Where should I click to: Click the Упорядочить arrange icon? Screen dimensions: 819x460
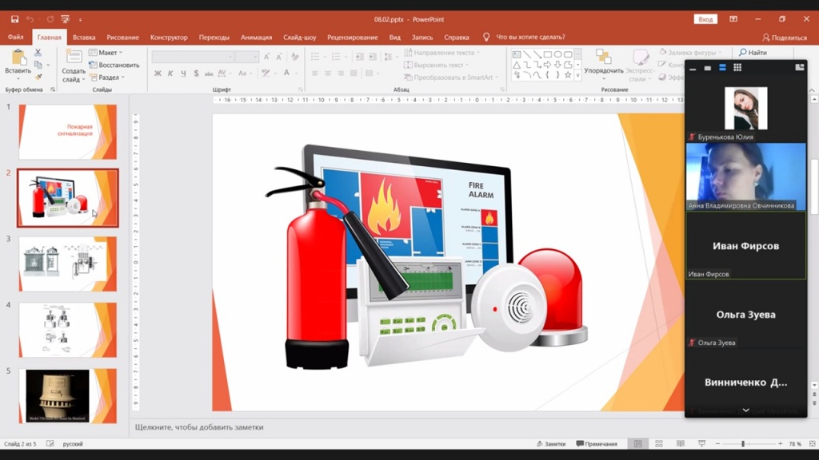[603, 57]
